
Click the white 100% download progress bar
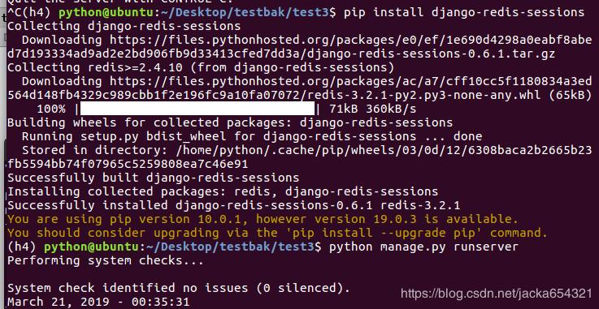tap(197, 109)
